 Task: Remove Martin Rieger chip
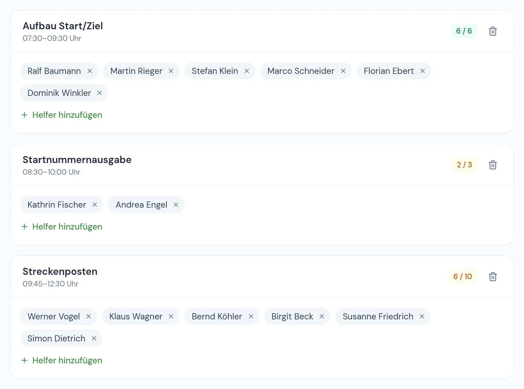171,71
